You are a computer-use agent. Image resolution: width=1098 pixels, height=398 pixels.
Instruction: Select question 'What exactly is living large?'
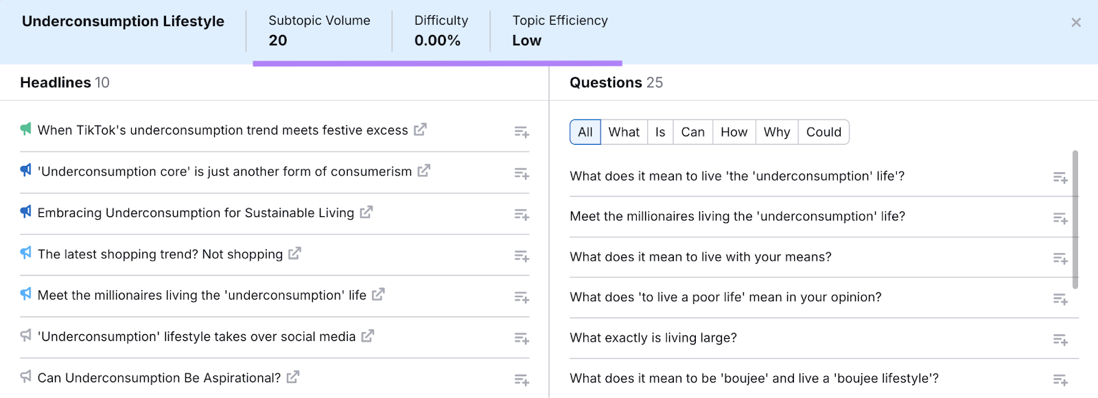pos(653,338)
